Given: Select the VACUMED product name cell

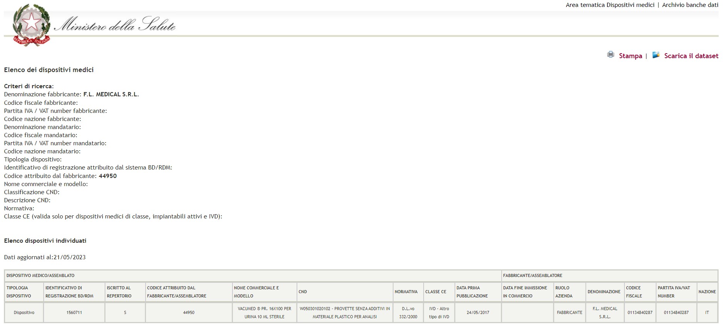Looking at the screenshot, I should pyautogui.click(x=264, y=312).
